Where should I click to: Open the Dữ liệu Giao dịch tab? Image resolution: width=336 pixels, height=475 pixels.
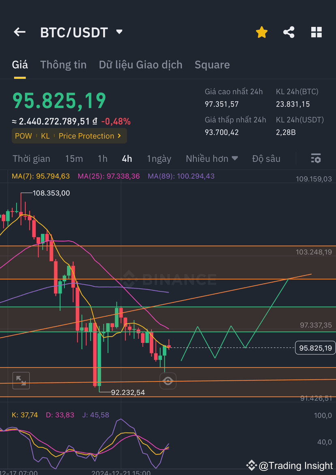140,65
